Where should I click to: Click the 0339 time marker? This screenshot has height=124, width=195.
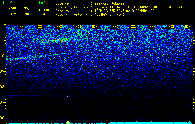tap(170, 27)
